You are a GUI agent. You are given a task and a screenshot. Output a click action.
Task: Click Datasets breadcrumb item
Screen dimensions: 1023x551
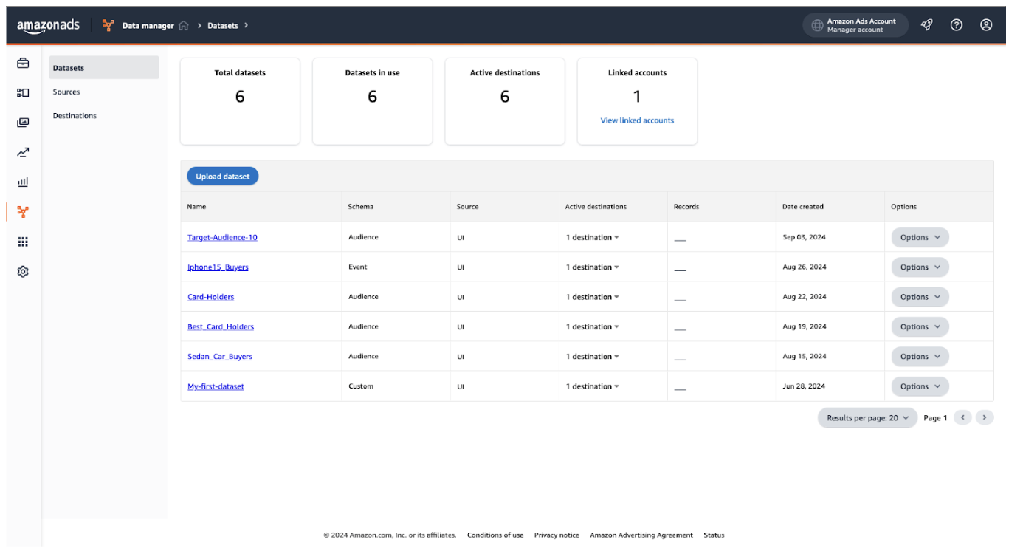pos(223,26)
